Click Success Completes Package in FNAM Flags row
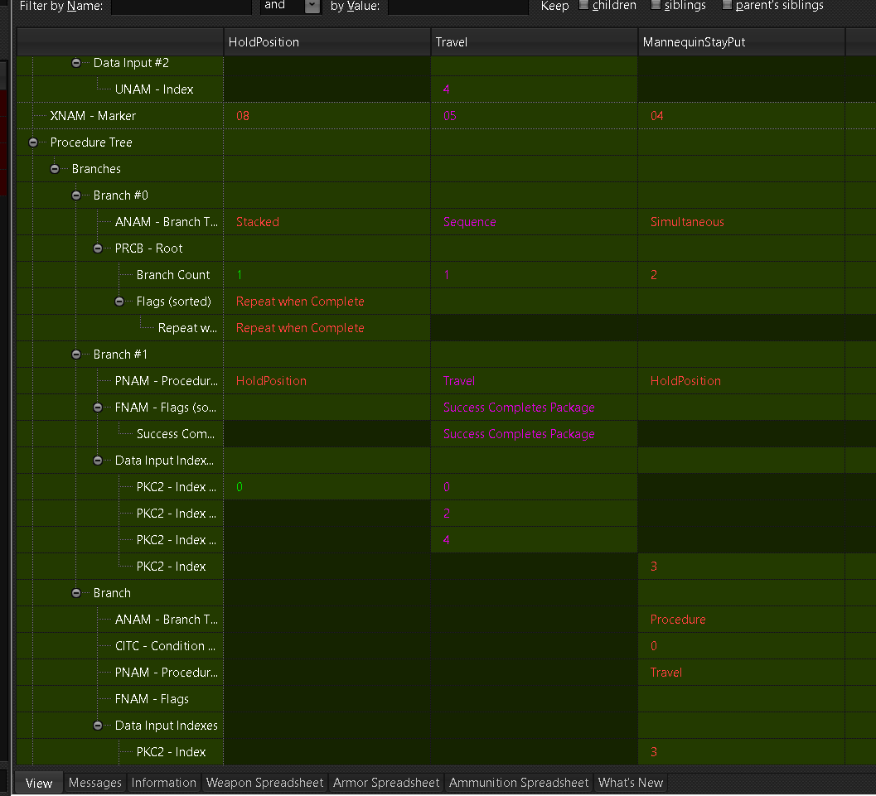Image resolution: width=876 pixels, height=796 pixels. tap(535, 408)
